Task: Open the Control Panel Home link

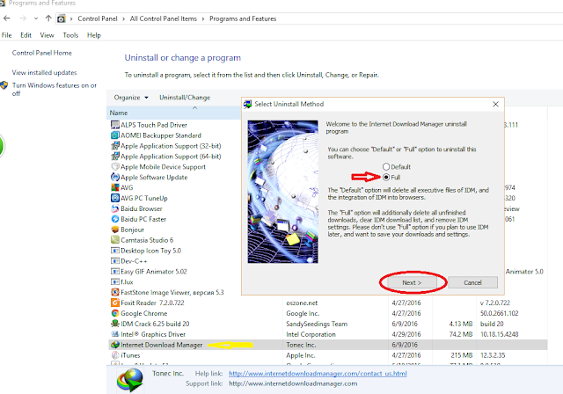Action: pyautogui.click(x=42, y=53)
